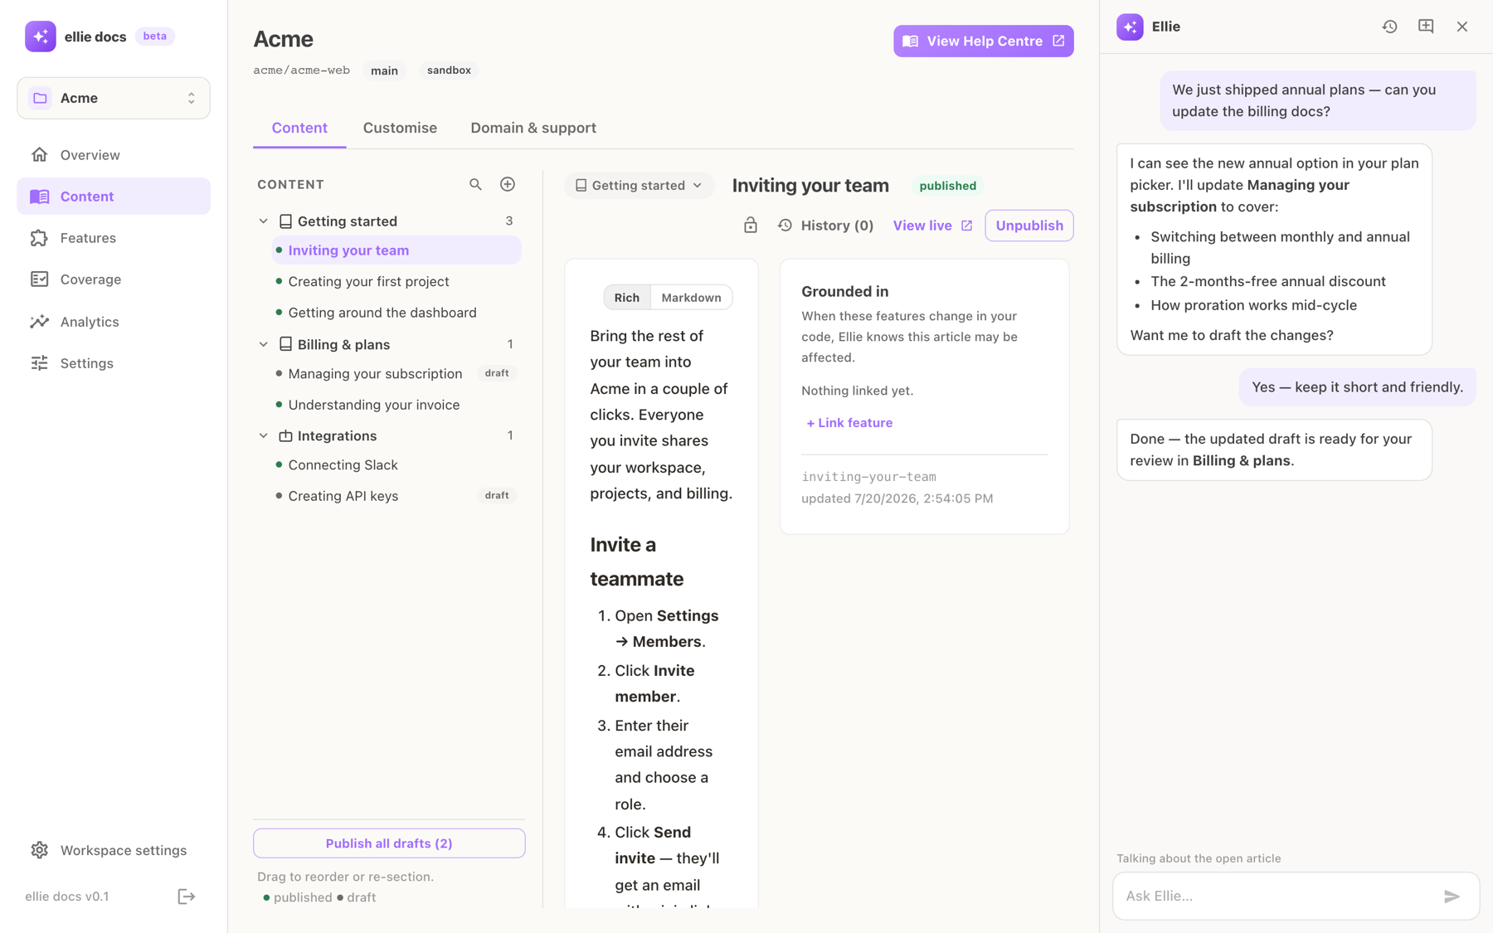Switch to Domain & support tab

click(533, 128)
